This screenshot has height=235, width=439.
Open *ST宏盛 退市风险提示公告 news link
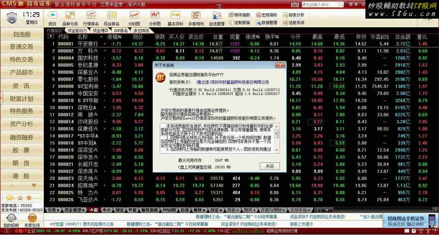(82, 224)
